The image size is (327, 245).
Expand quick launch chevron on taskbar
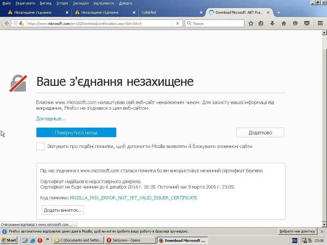(x=48, y=239)
